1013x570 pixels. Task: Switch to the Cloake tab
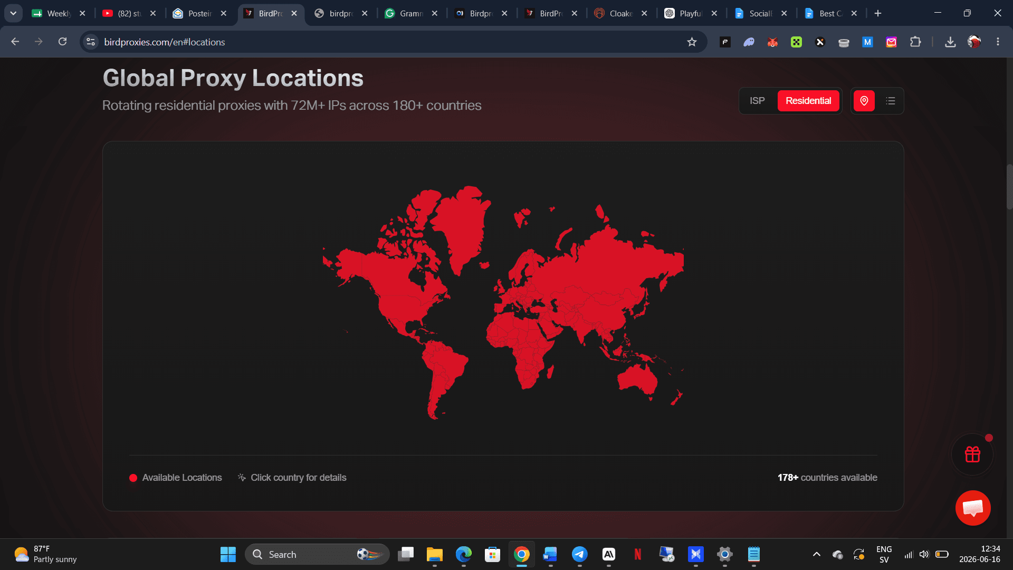tap(620, 13)
